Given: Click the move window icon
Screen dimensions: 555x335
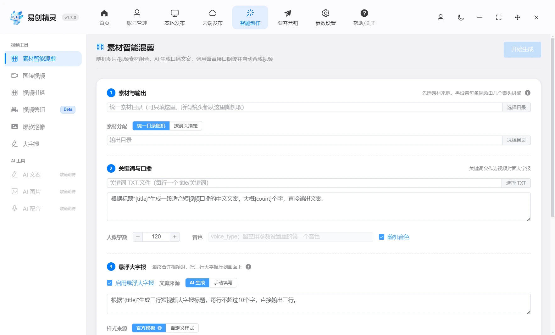Looking at the screenshot, I should [518, 17].
